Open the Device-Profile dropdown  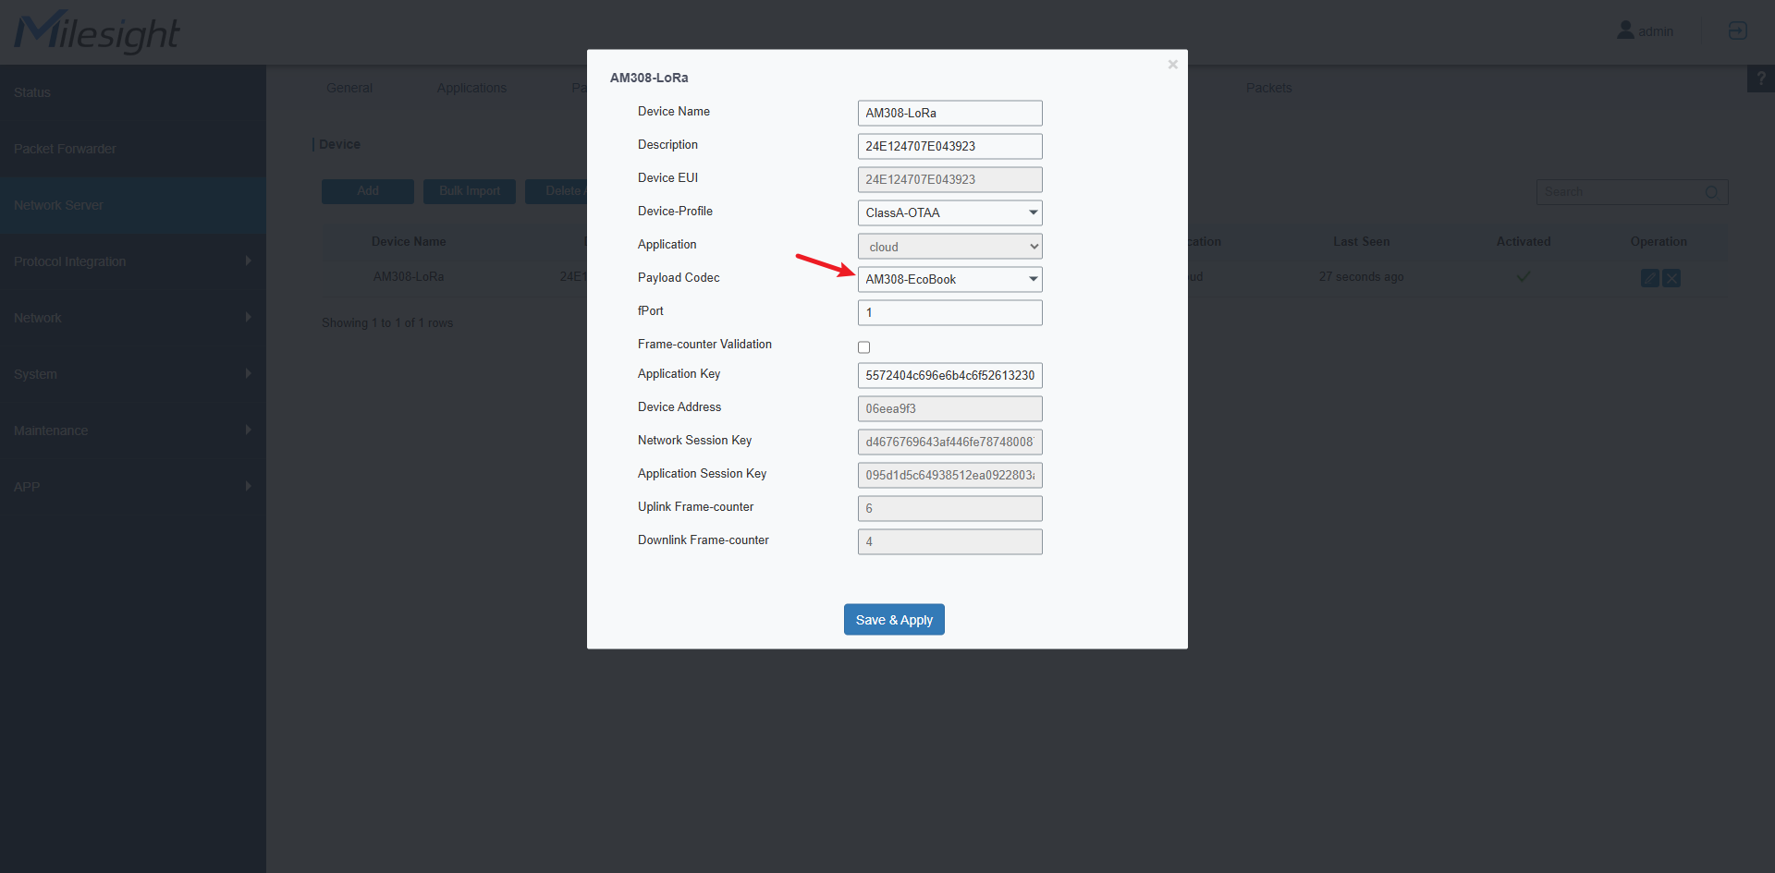949,212
